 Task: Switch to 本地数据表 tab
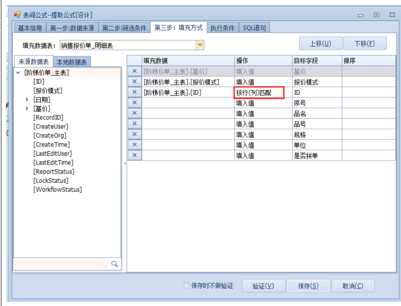coord(72,62)
